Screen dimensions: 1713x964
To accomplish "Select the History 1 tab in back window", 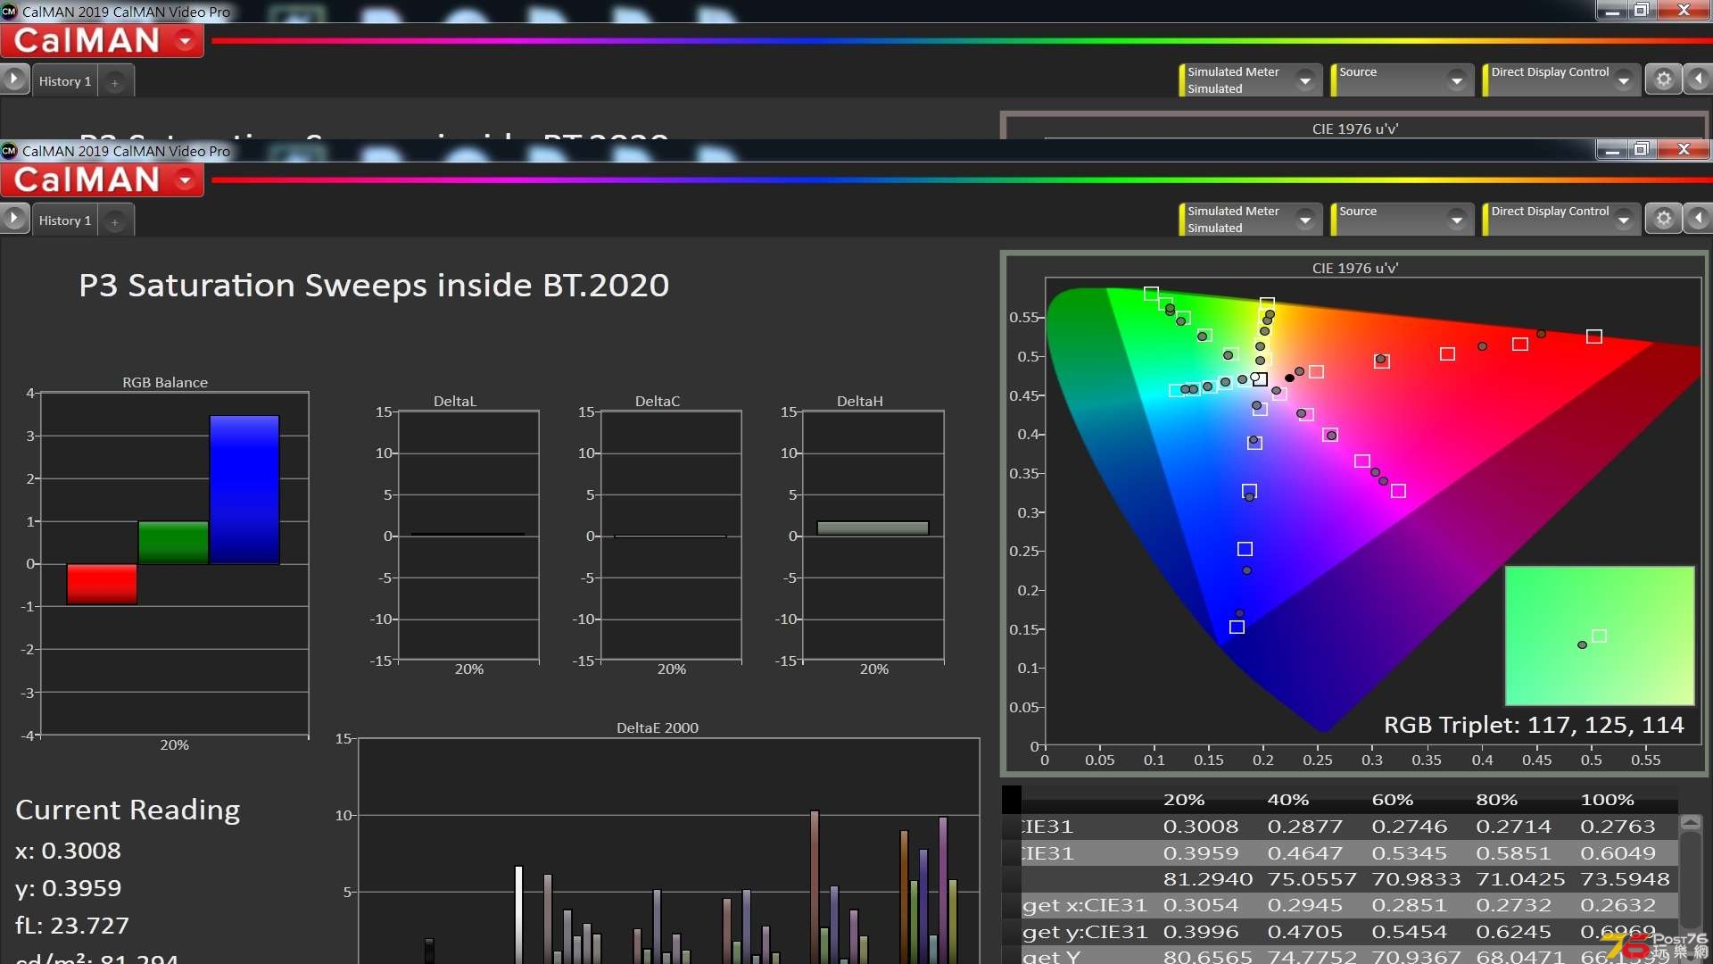I will [64, 81].
